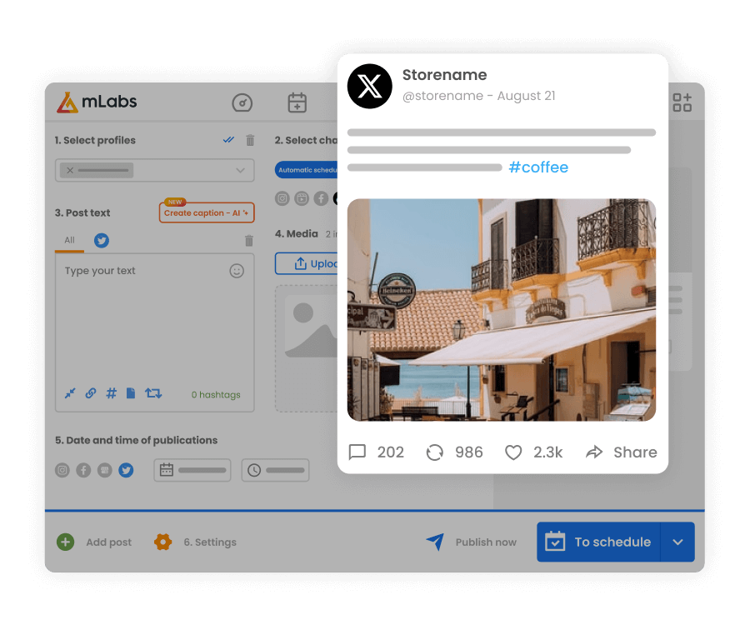This screenshot has height=625, width=750.
Task: Open the mLabs dashboard speedometer icon
Action: click(x=242, y=102)
